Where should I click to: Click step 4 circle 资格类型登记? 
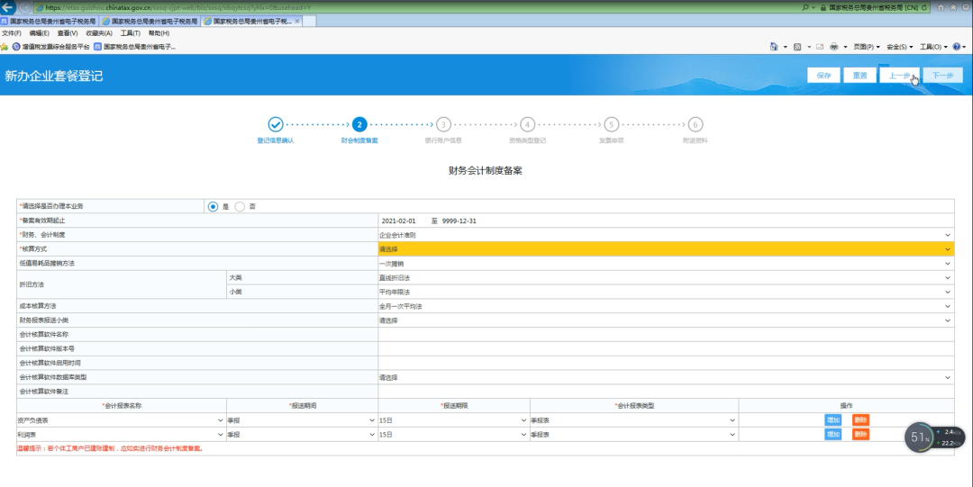[527, 124]
